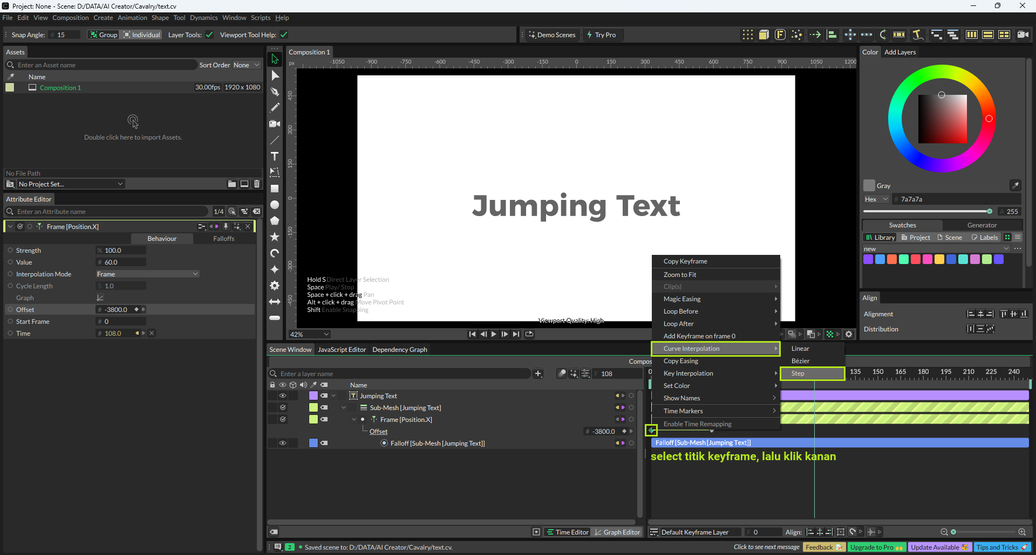1036x555 pixels.
Task: Select the Ellipse shape tool
Action: click(x=275, y=205)
